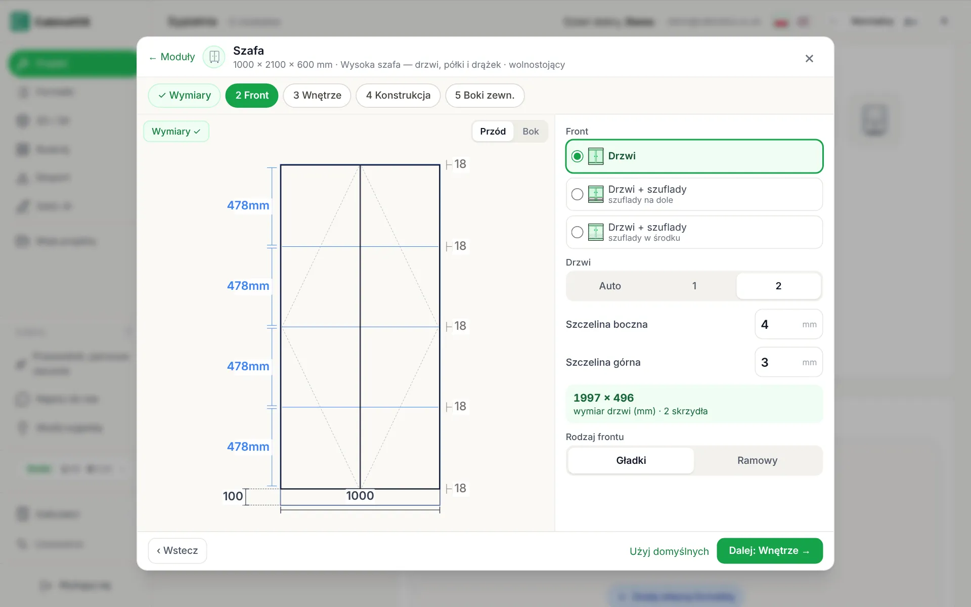Edit the Szczelina boczna value field
971x607 pixels.
(x=788, y=324)
